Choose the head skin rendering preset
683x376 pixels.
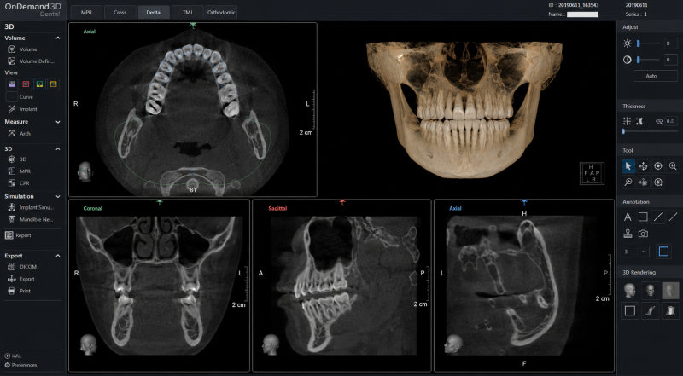click(x=629, y=290)
